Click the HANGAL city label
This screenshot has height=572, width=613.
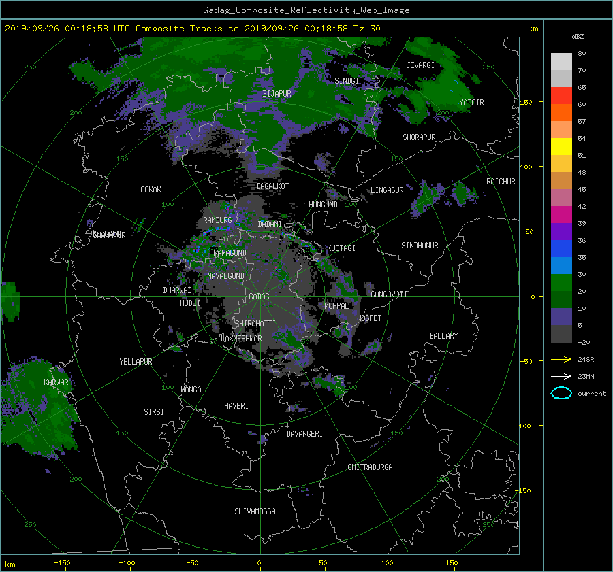(x=193, y=390)
